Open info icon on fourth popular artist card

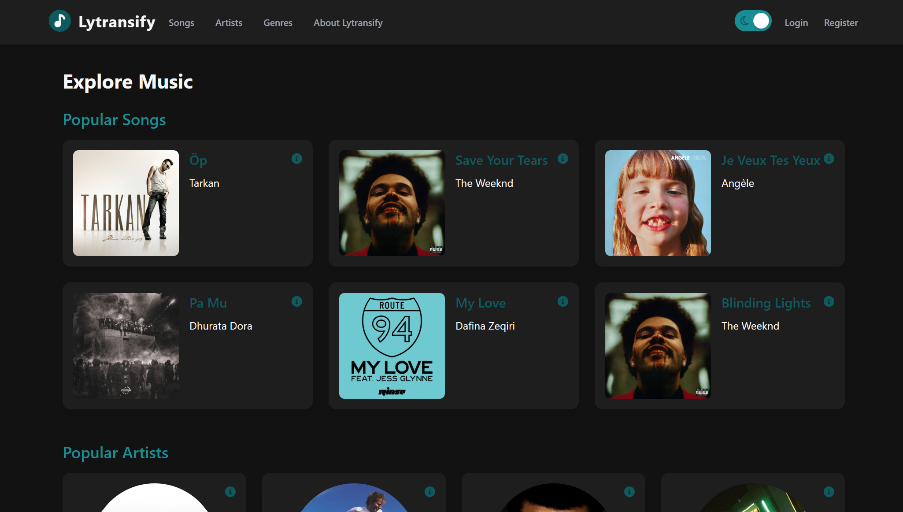[x=829, y=492]
